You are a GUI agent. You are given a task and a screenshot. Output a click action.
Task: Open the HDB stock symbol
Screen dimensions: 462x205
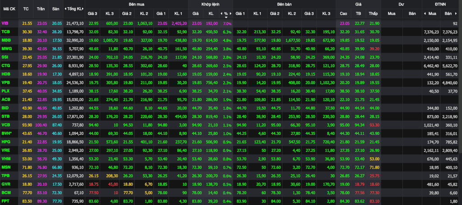pos(5,74)
